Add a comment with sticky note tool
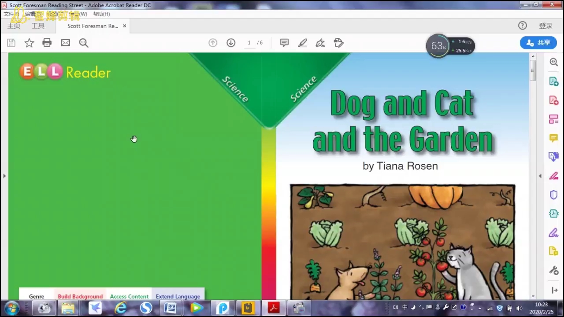Viewport: 564px width, 317px height. click(284, 43)
